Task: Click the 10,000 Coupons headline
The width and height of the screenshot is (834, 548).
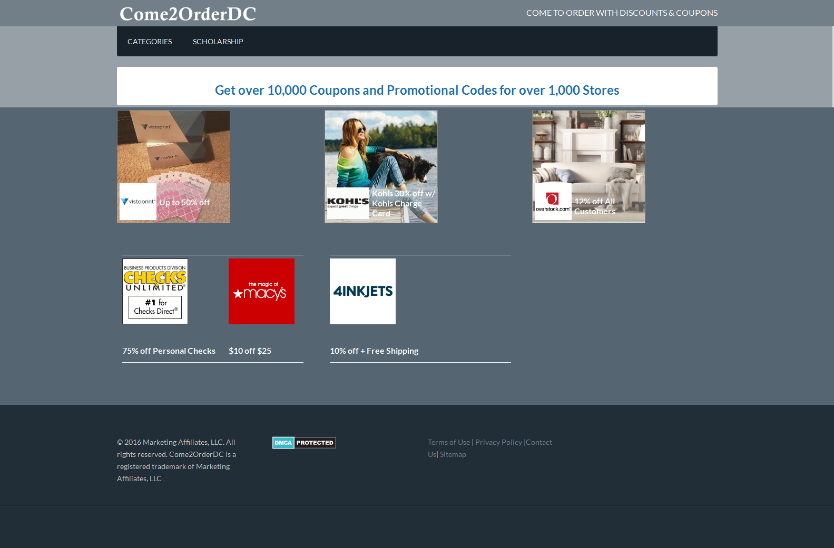Action: click(417, 90)
